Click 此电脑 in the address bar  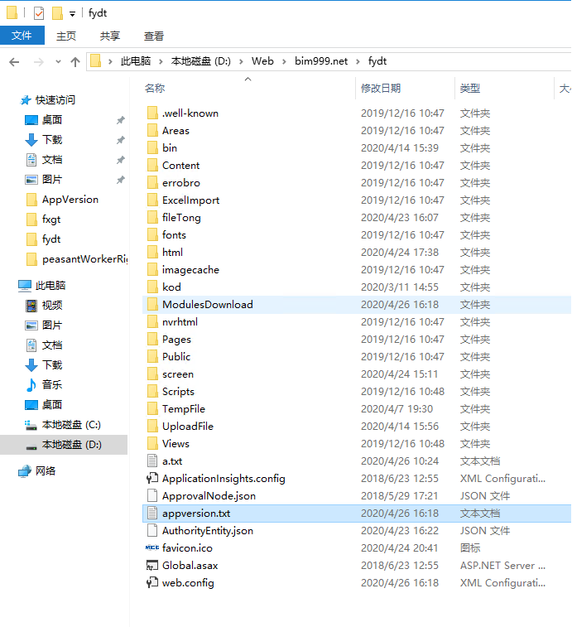click(x=136, y=61)
